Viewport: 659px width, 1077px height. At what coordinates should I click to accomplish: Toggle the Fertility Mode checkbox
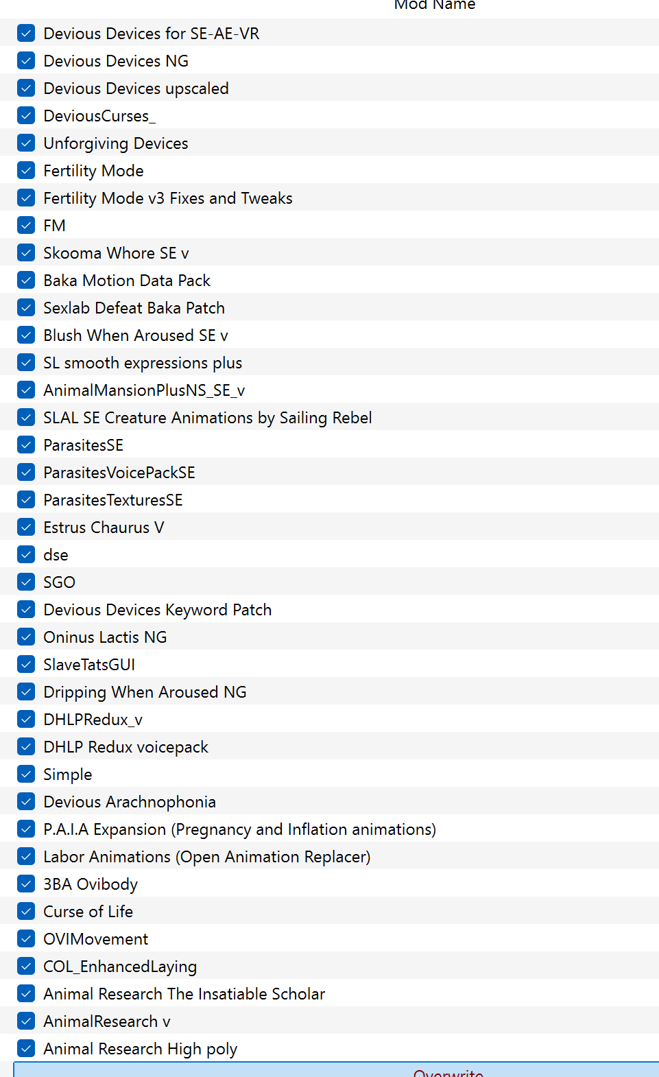click(26, 170)
